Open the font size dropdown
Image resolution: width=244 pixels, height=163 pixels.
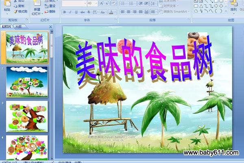pos(96,3)
